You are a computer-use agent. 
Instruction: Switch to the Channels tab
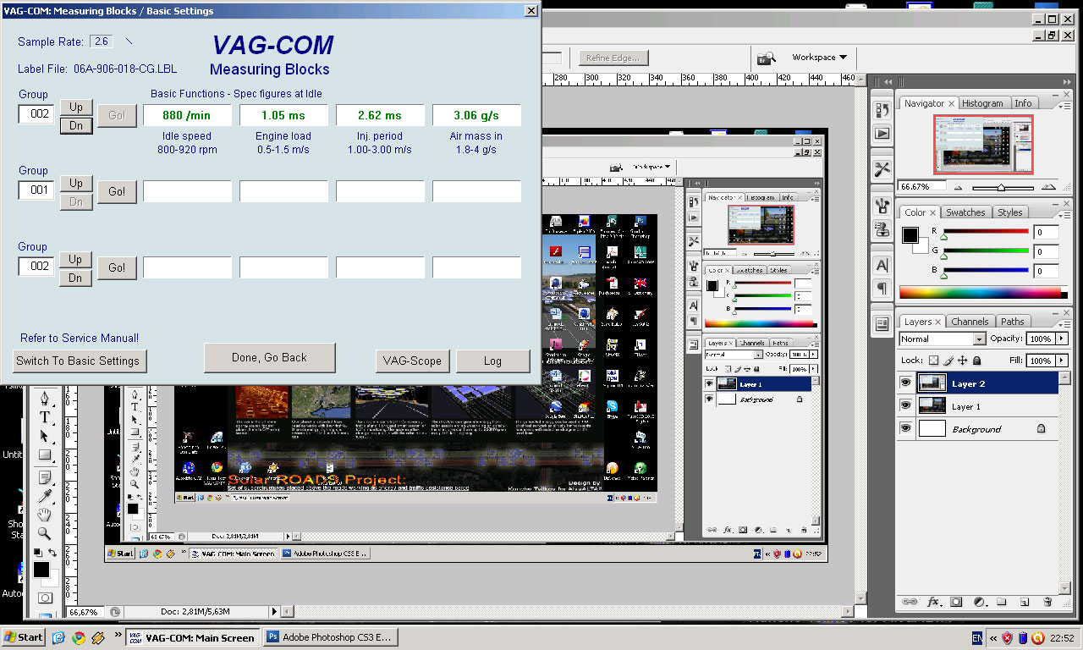point(969,322)
